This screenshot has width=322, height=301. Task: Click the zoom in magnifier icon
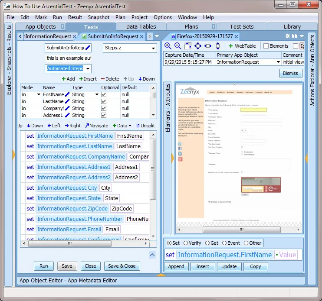point(168,46)
